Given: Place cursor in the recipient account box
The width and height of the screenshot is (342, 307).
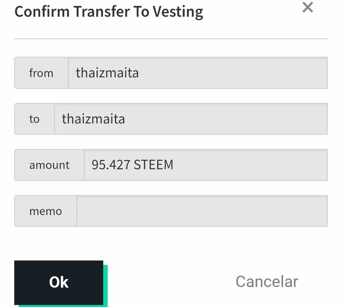Looking at the screenshot, I should [190, 119].
